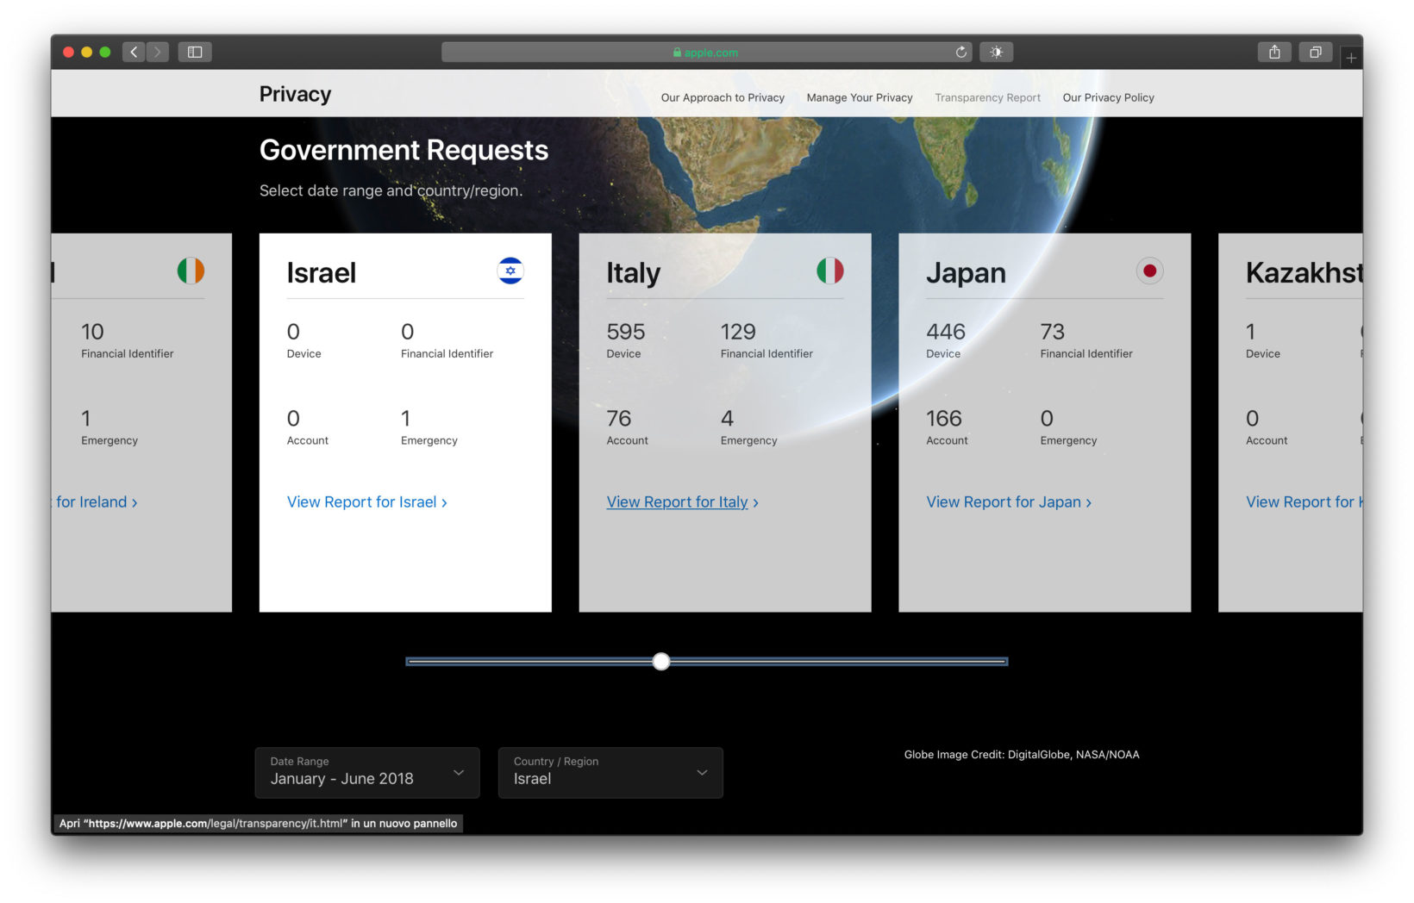Reload the apple.com page
The height and width of the screenshot is (903, 1414).
click(961, 53)
